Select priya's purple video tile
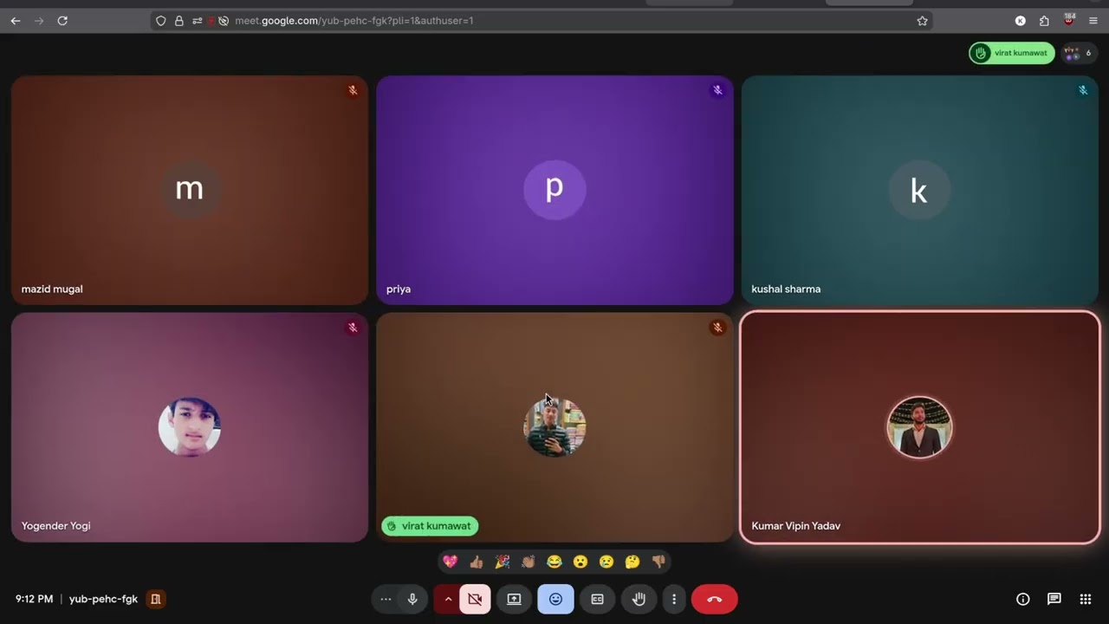The image size is (1109, 624). click(x=554, y=190)
